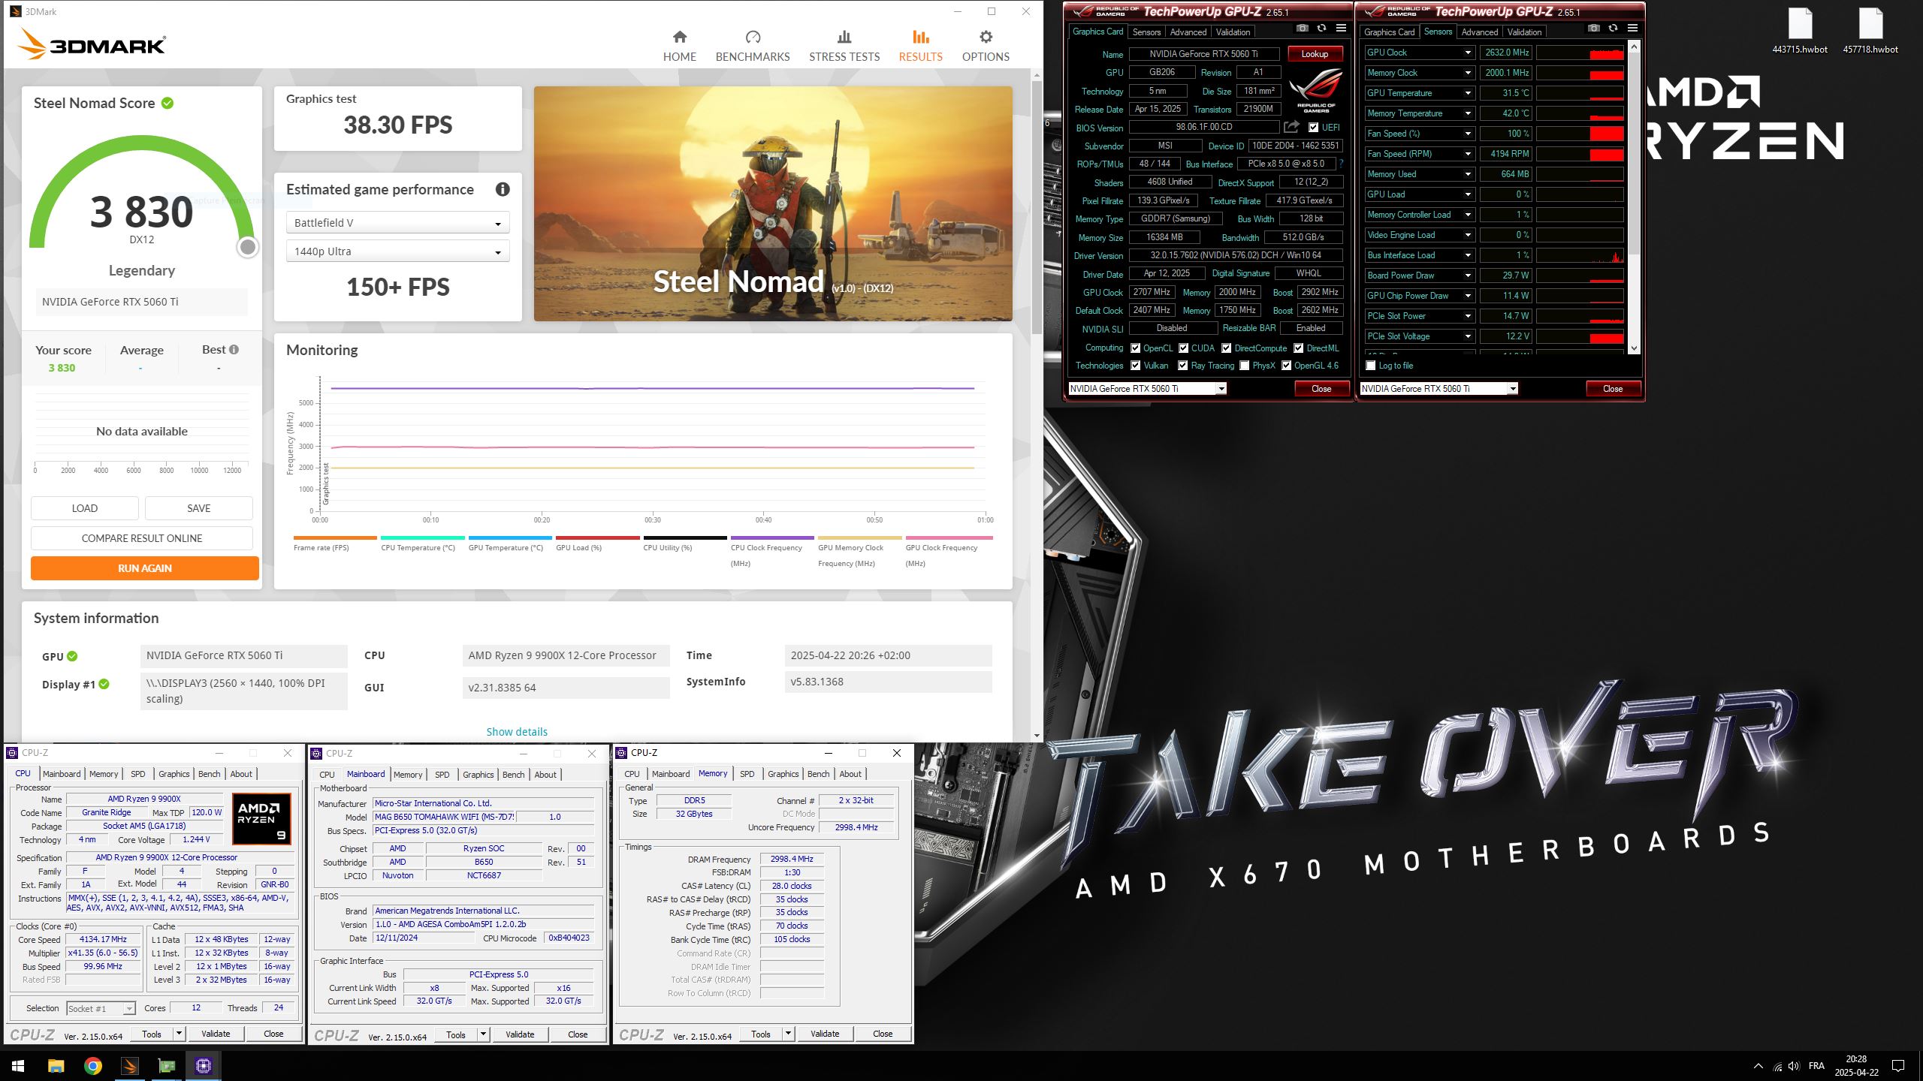This screenshot has height=1081, width=1923.
Task: Open Stress Tests bar icon in 3DMark
Action: (844, 37)
